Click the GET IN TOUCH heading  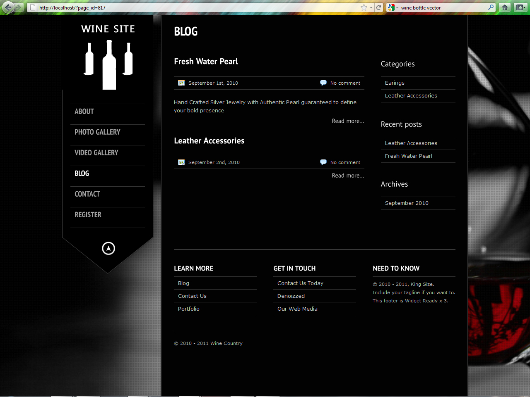tap(294, 269)
